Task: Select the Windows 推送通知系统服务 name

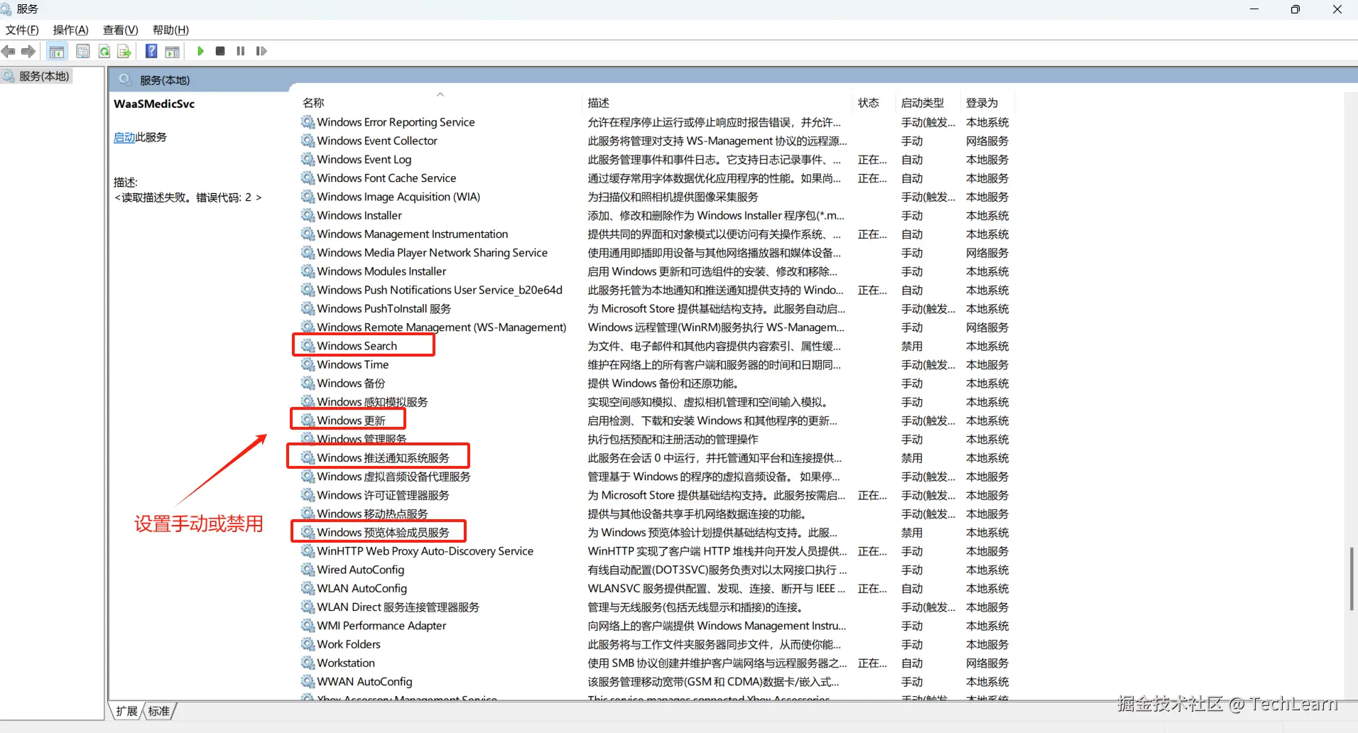Action: (384, 458)
